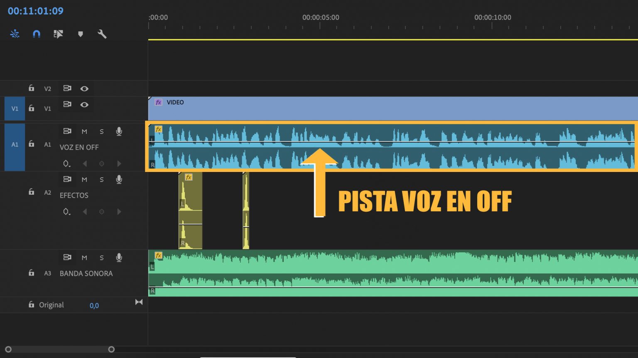Viewport: 638px width, 358px height.
Task: Toggle Sync Lock on track A1
Action: pyautogui.click(x=67, y=131)
